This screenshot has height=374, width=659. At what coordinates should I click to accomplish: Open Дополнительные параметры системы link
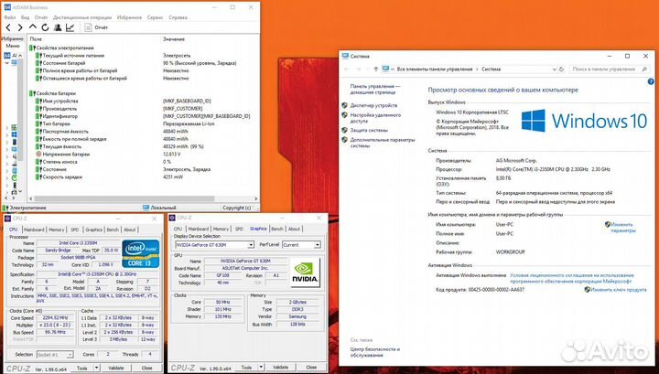tap(383, 143)
